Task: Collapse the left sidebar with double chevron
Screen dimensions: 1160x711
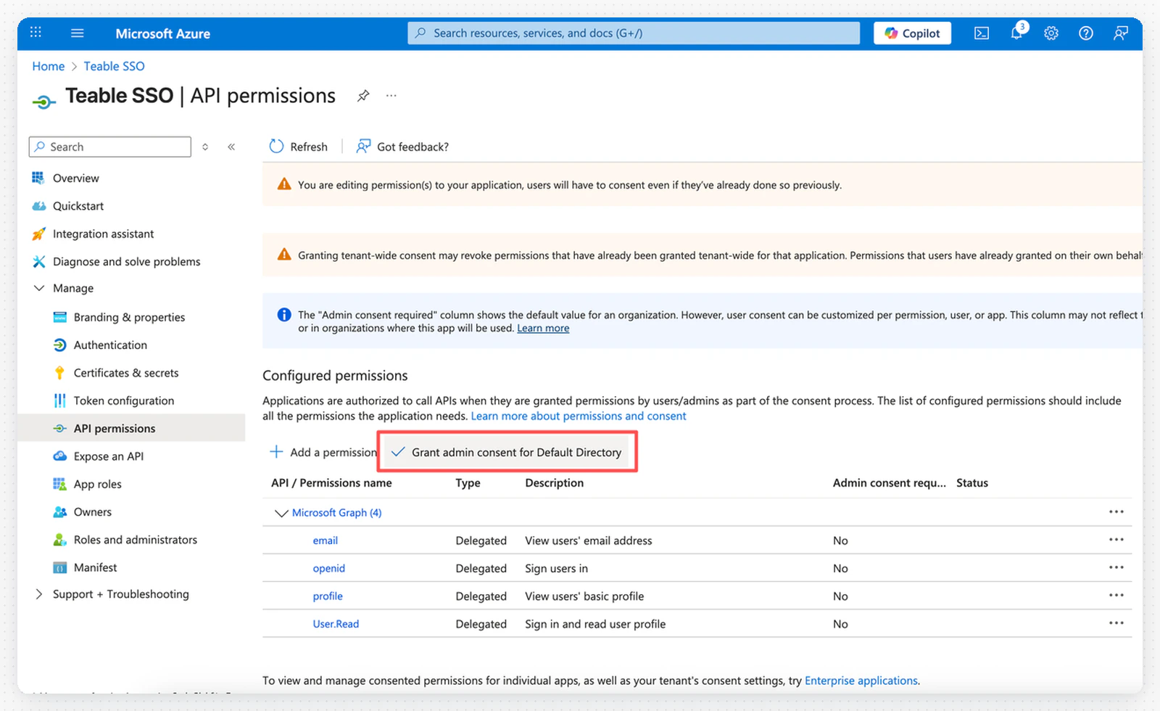Action: point(231,147)
